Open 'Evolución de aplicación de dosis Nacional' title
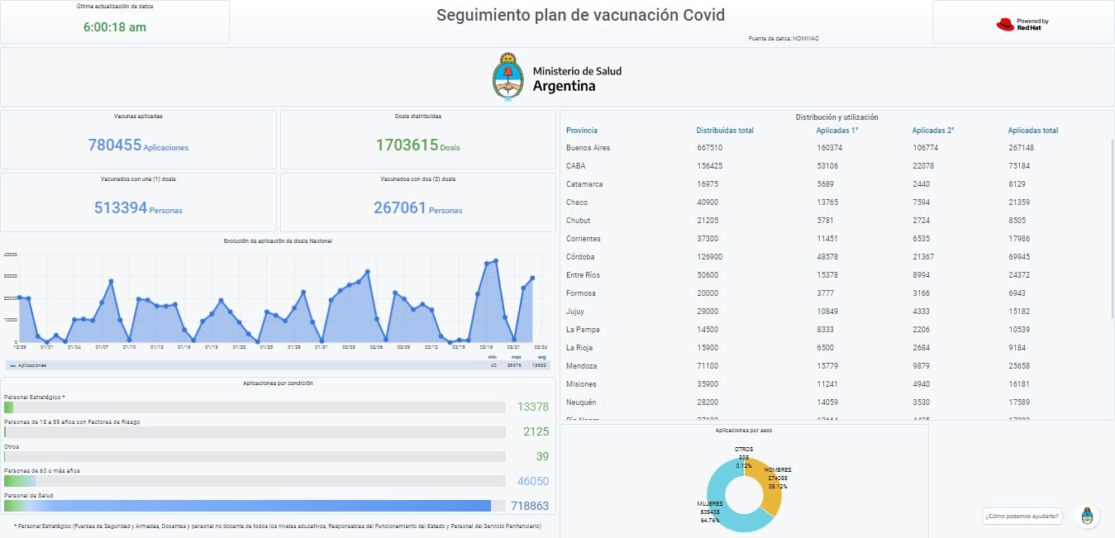The width and height of the screenshot is (1115, 538). 278,240
